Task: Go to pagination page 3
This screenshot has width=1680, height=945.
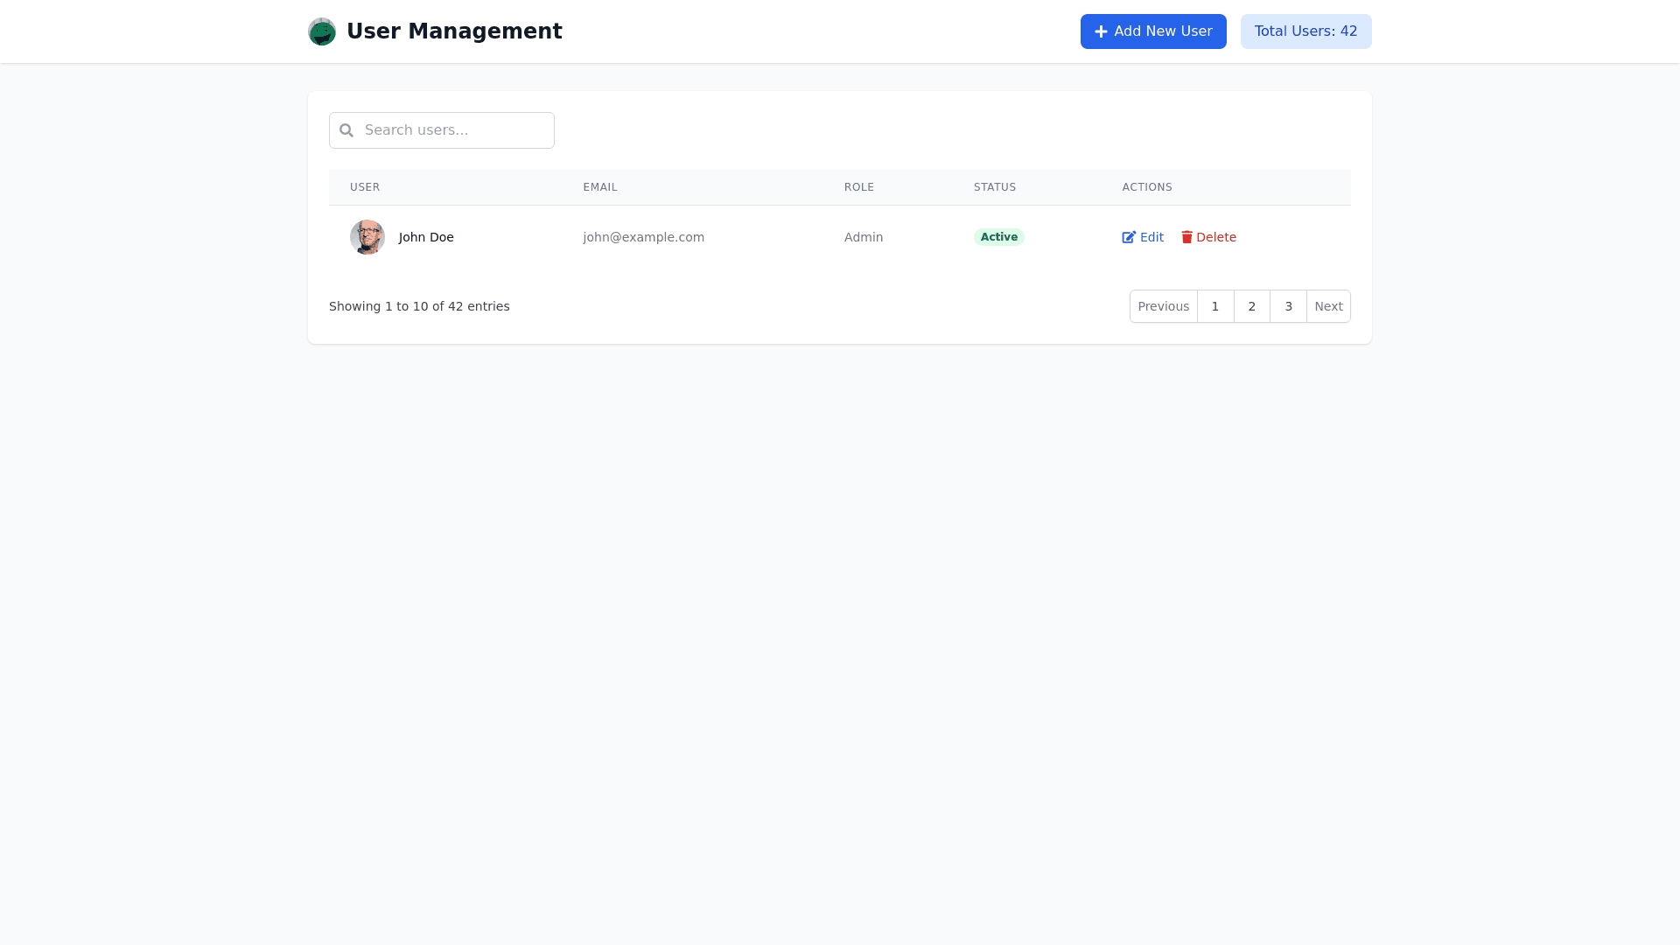Action: 1288,306
